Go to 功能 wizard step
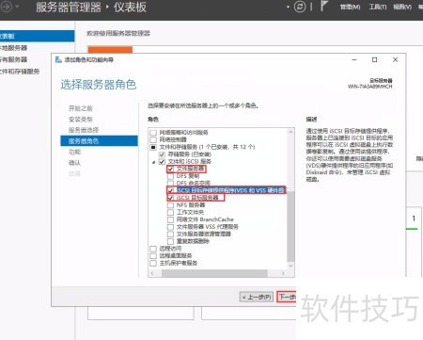 coord(74,152)
